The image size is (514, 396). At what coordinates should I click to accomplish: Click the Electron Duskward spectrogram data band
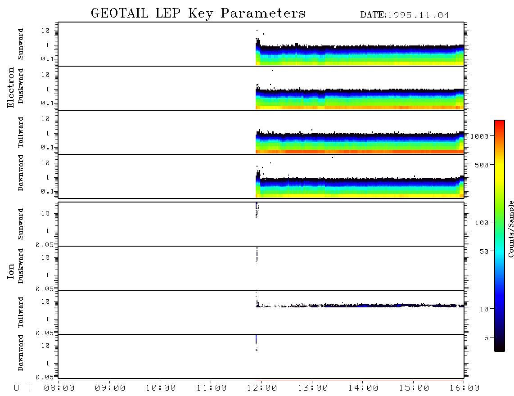point(360,99)
